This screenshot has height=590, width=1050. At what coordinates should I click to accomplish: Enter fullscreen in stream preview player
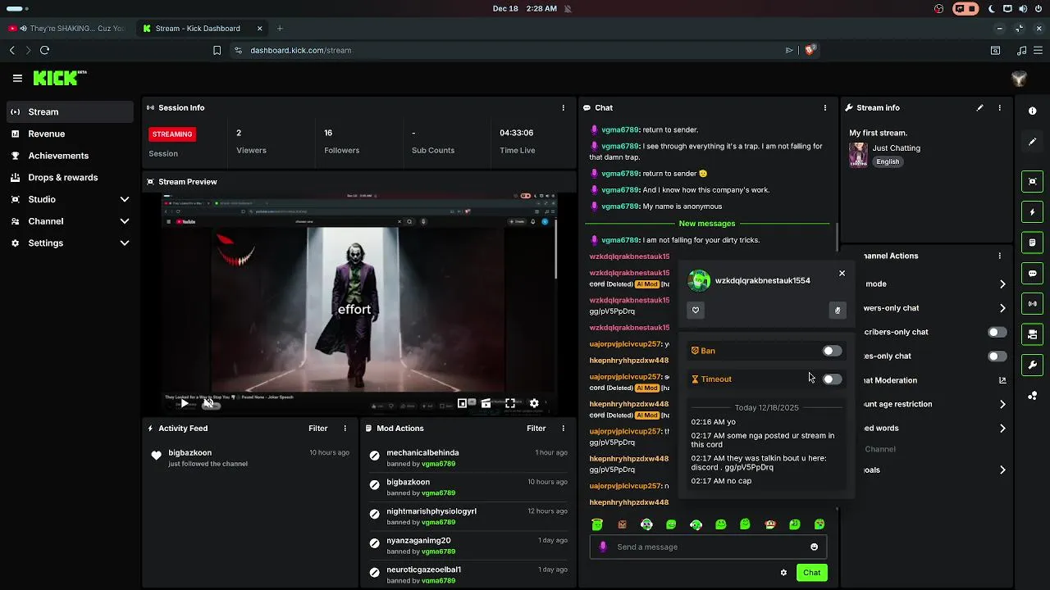510,403
